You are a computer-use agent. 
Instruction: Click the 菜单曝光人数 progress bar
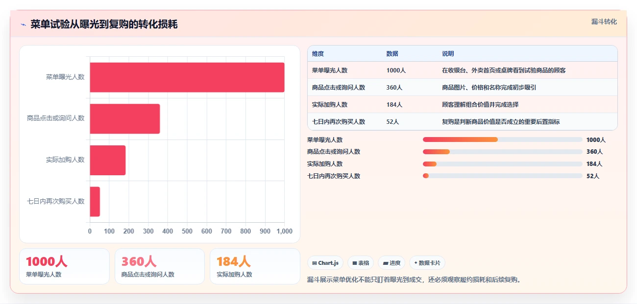[x=503, y=140]
